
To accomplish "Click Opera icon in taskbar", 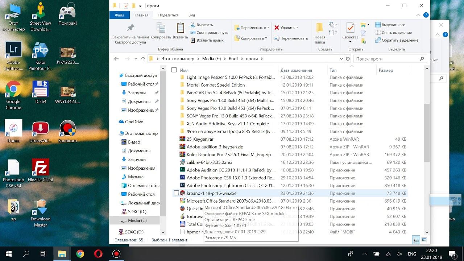I will [x=98, y=254].
